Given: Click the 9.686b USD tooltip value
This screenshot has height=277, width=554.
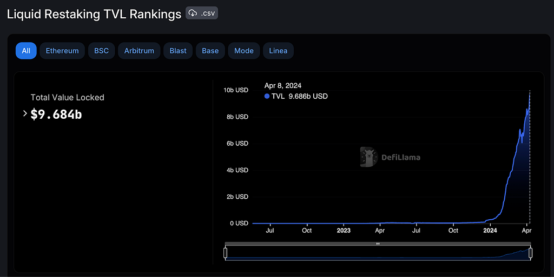Looking at the screenshot, I should pyautogui.click(x=308, y=96).
